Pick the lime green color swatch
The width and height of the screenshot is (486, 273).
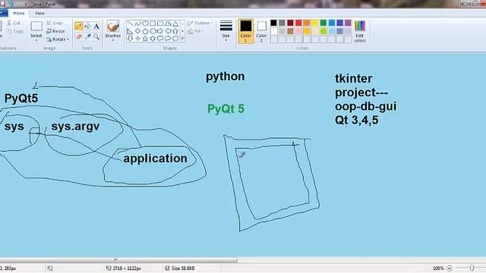click(x=323, y=31)
